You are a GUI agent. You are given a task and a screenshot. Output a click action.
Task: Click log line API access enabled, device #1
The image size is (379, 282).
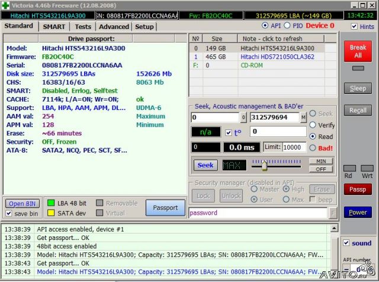(81, 229)
